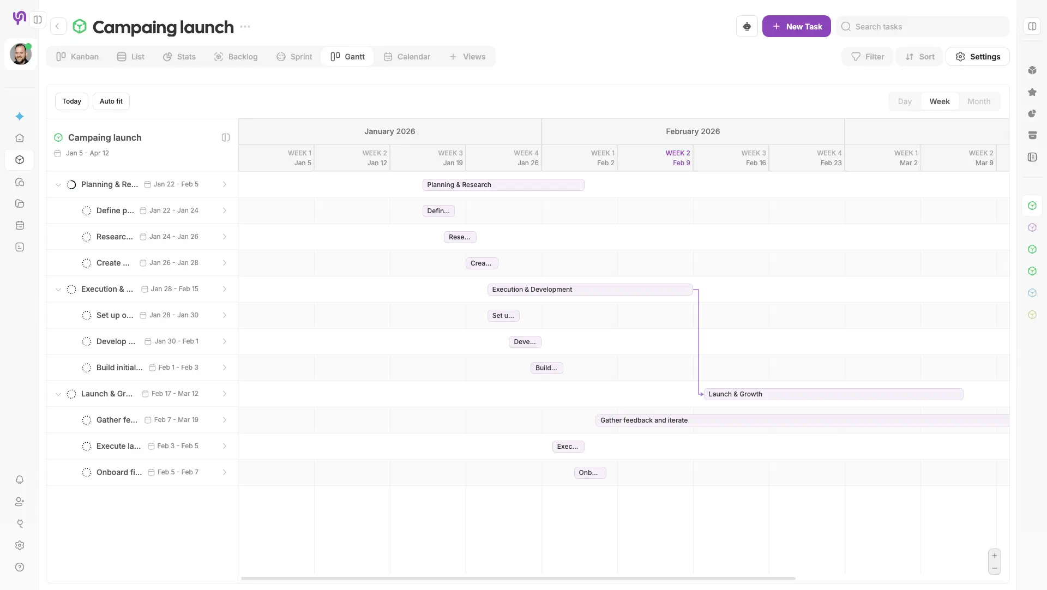Image resolution: width=1047 pixels, height=590 pixels.
Task: Click the zoom in plus control
Action: coord(994,556)
